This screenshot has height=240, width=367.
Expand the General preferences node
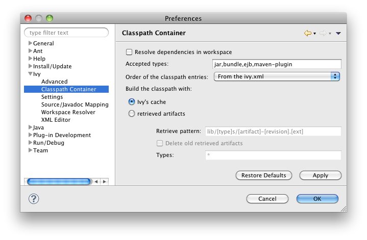tap(30, 43)
